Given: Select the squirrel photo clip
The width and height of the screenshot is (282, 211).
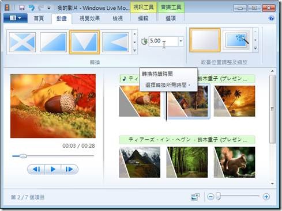Looking at the screenshot, I should 235,162.
